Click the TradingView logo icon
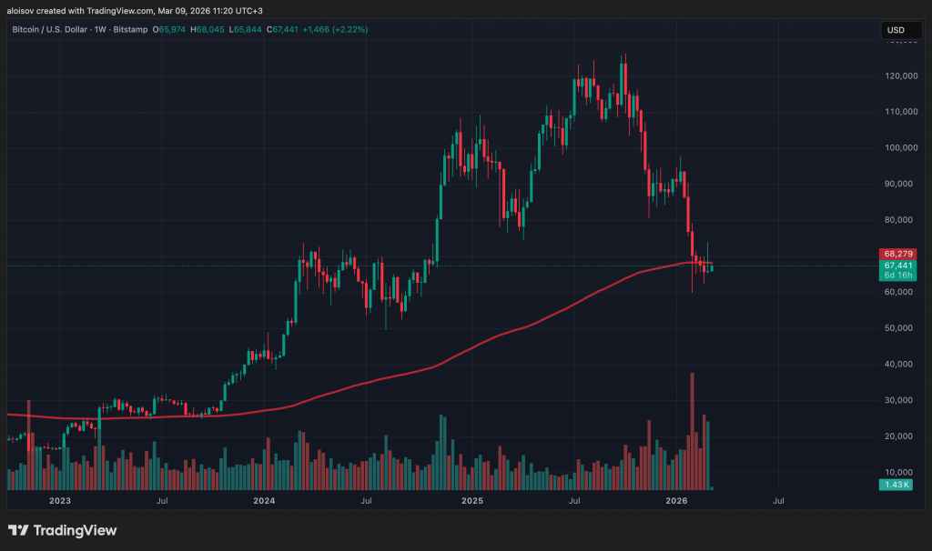 19,530
